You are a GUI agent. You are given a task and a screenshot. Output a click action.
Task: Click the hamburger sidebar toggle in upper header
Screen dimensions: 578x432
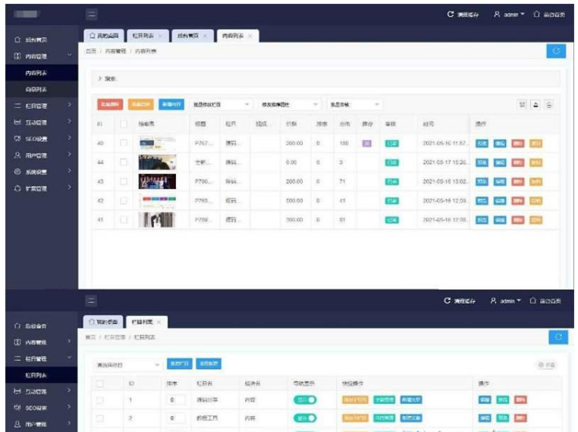click(92, 14)
